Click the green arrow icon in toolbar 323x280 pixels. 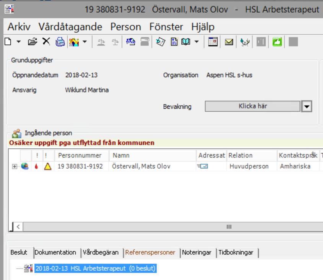tap(277, 42)
